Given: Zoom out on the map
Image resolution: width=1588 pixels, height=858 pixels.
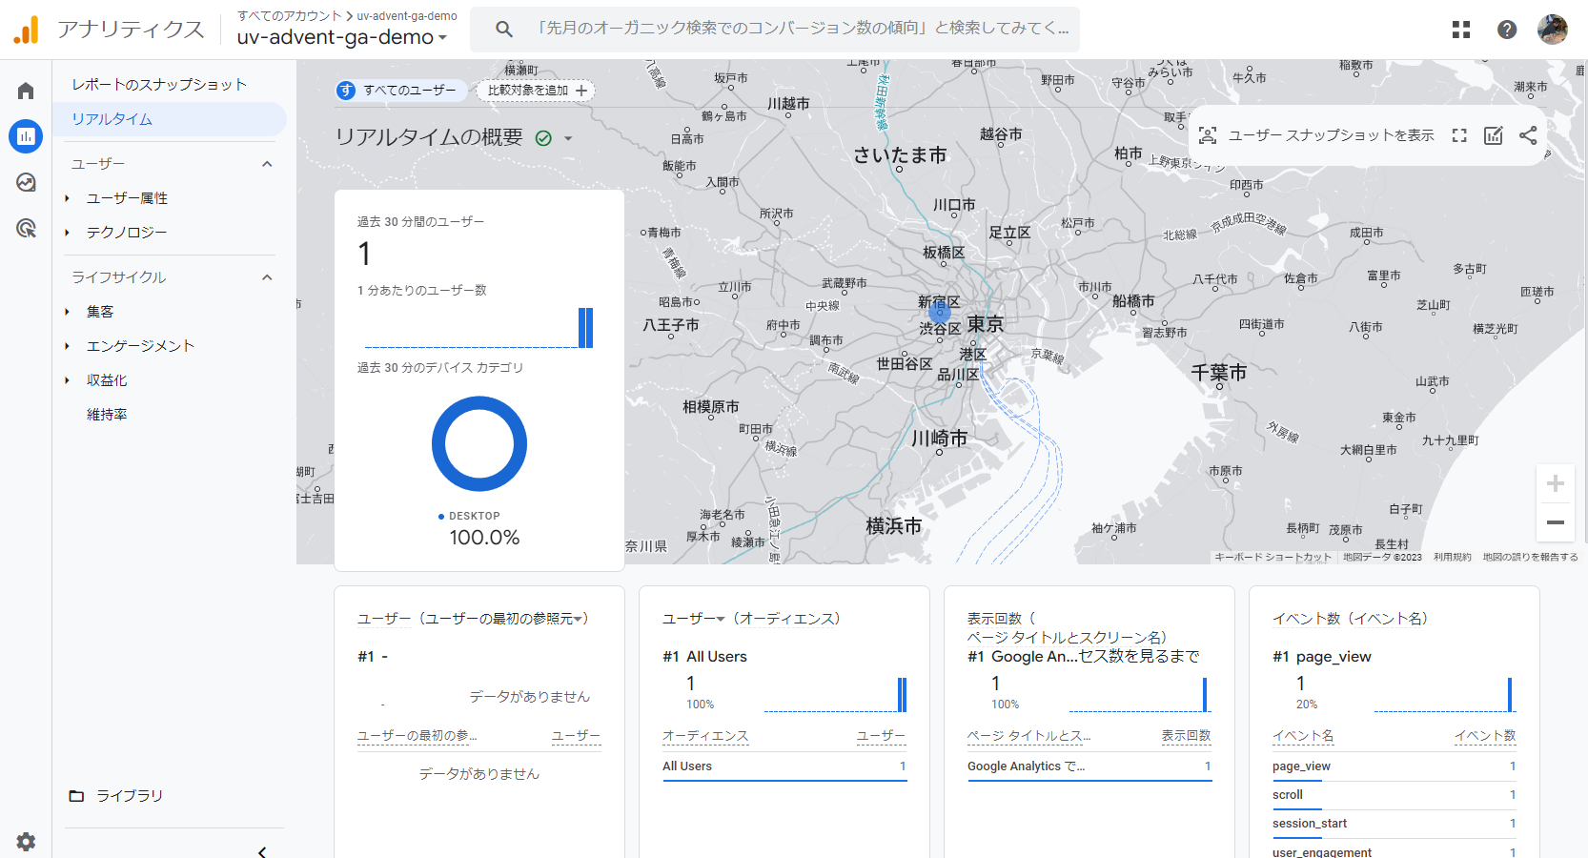Looking at the screenshot, I should (1556, 522).
